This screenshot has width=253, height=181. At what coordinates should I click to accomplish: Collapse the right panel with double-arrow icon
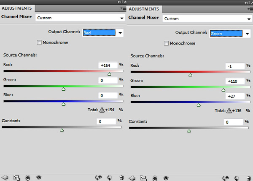[246, 3]
